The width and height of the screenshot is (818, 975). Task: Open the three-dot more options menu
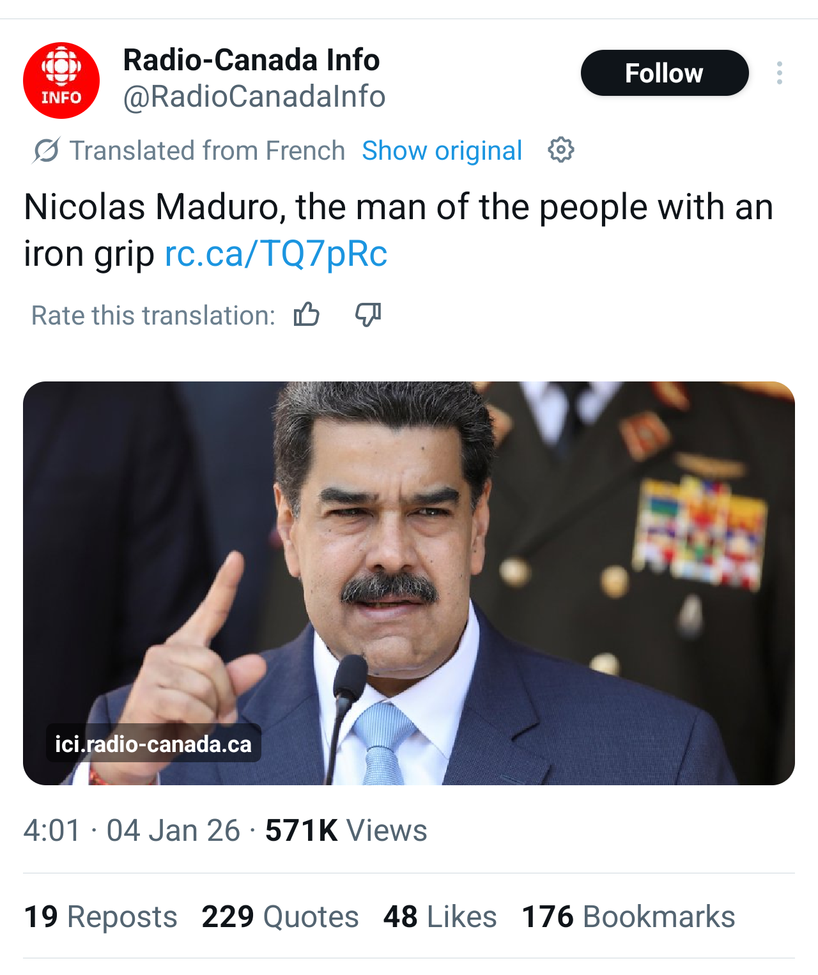(779, 73)
